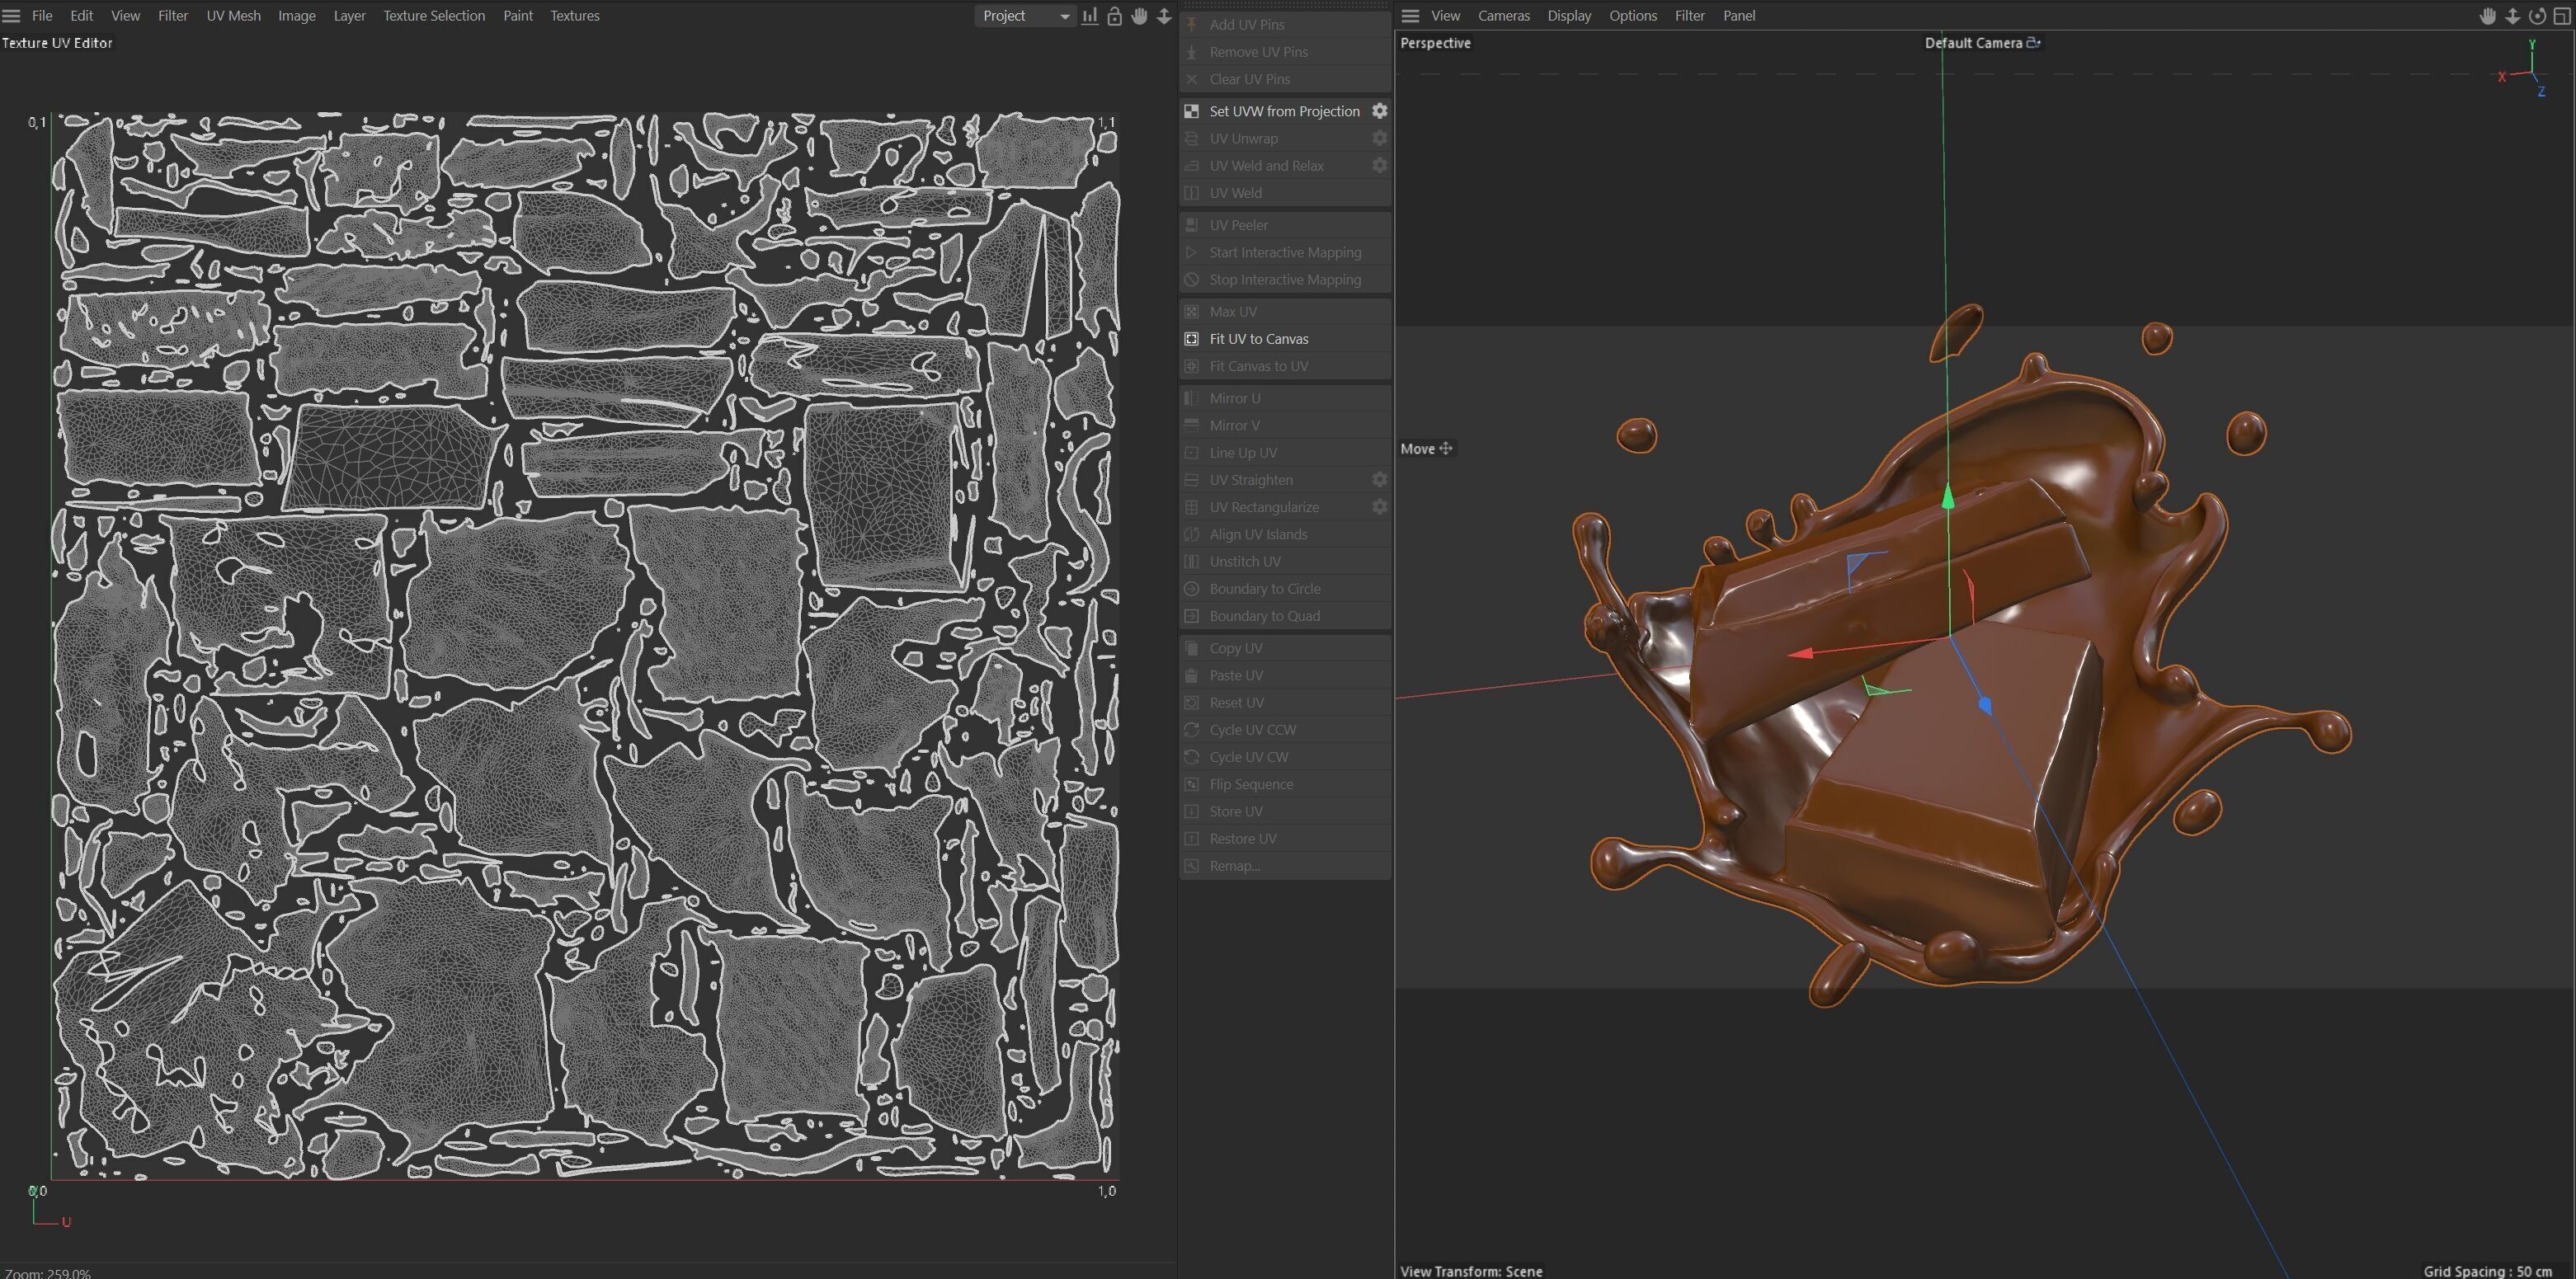2576x1279 pixels.
Task: Click UV editor pan hand icon
Action: coord(1139,16)
